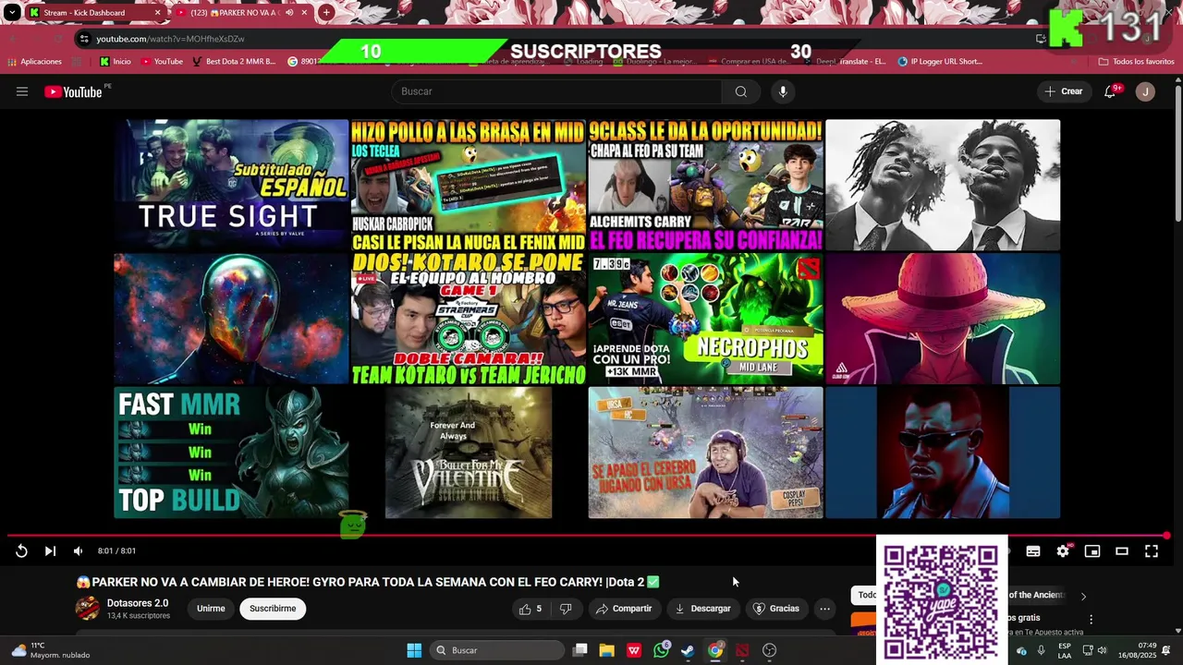The width and height of the screenshot is (1183, 665).
Task: Click the microphone tray icon
Action: 1041,650
